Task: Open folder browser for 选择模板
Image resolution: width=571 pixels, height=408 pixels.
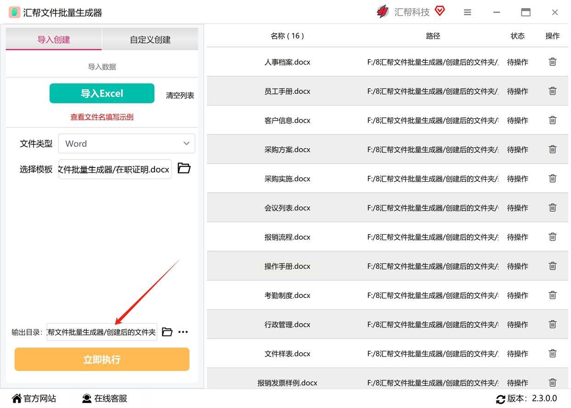Action: click(184, 168)
